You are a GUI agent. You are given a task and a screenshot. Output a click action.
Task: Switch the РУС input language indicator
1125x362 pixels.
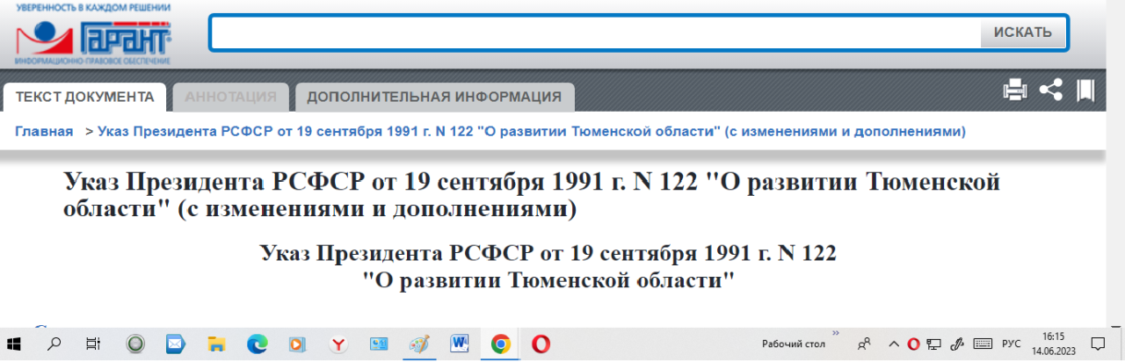pos(1012,344)
